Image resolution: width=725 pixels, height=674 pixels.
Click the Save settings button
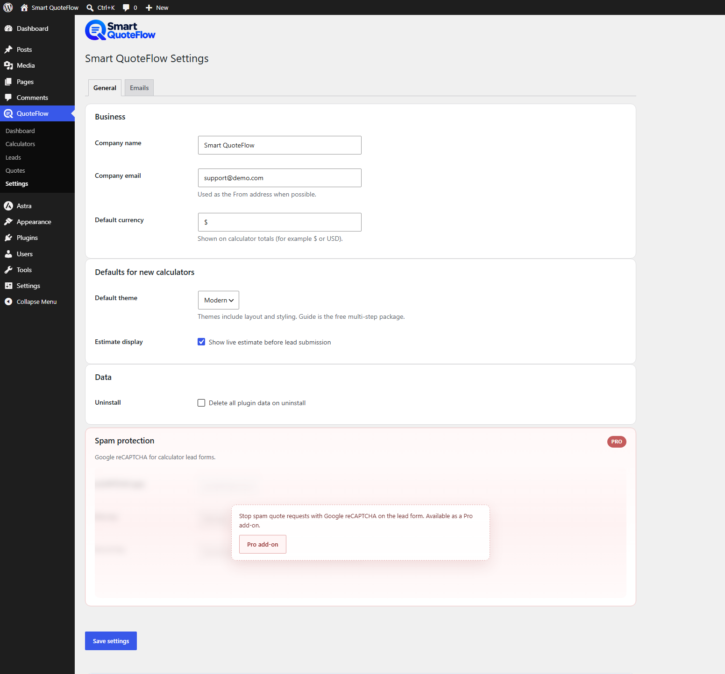(x=111, y=641)
